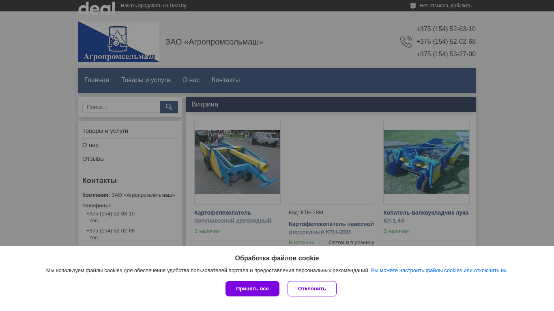554x311 pixels.
Task: Click "добавить" review link
Action: pos(461,6)
